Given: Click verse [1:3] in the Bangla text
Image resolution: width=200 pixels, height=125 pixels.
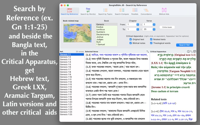Looking at the screenshot, I should [113, 67].
